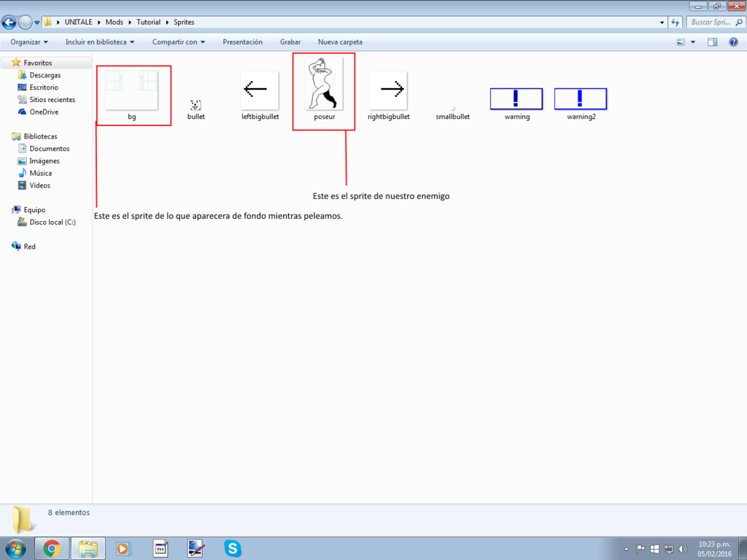Click Mods in the address breadcrumb

(x=115, y=22)
